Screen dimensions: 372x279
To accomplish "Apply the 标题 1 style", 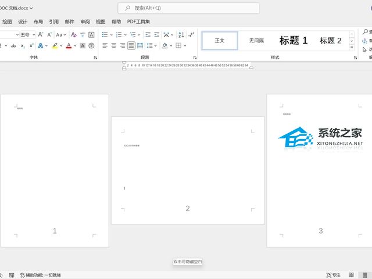I will (294, 41).
